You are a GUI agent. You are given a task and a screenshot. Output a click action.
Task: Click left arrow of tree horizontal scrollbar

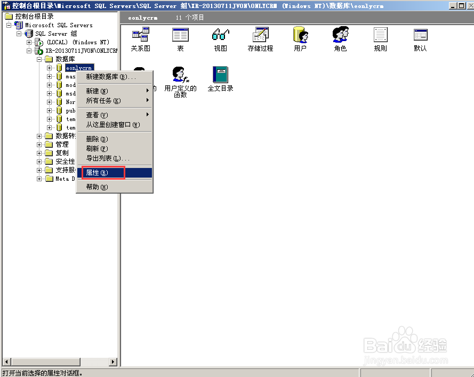(x=7, y=362)
